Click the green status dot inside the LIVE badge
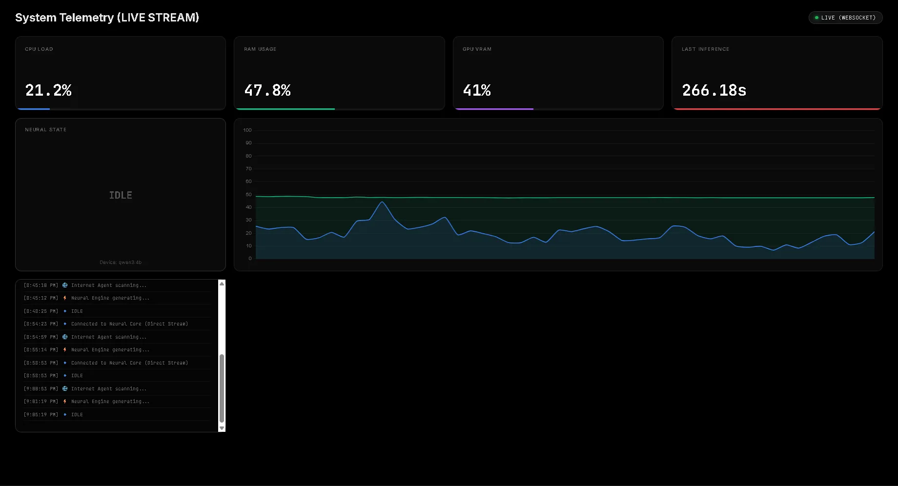Screen dimensions: 898x486 (816, 17)
